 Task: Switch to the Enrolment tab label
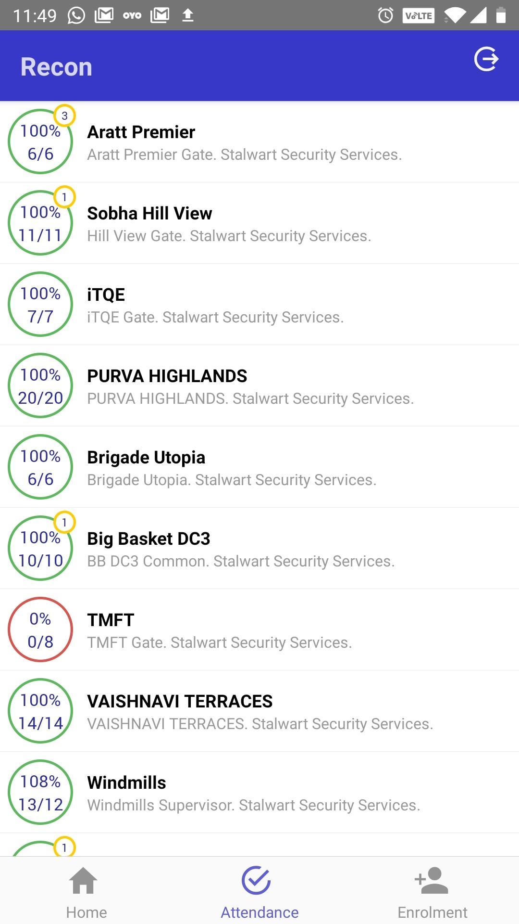[432, 912]
